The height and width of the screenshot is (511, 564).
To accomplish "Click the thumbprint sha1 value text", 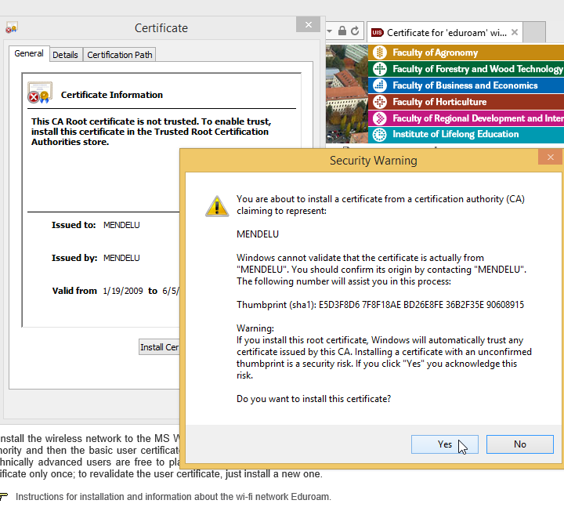I will pyautogui.click(x=421, y=305).
